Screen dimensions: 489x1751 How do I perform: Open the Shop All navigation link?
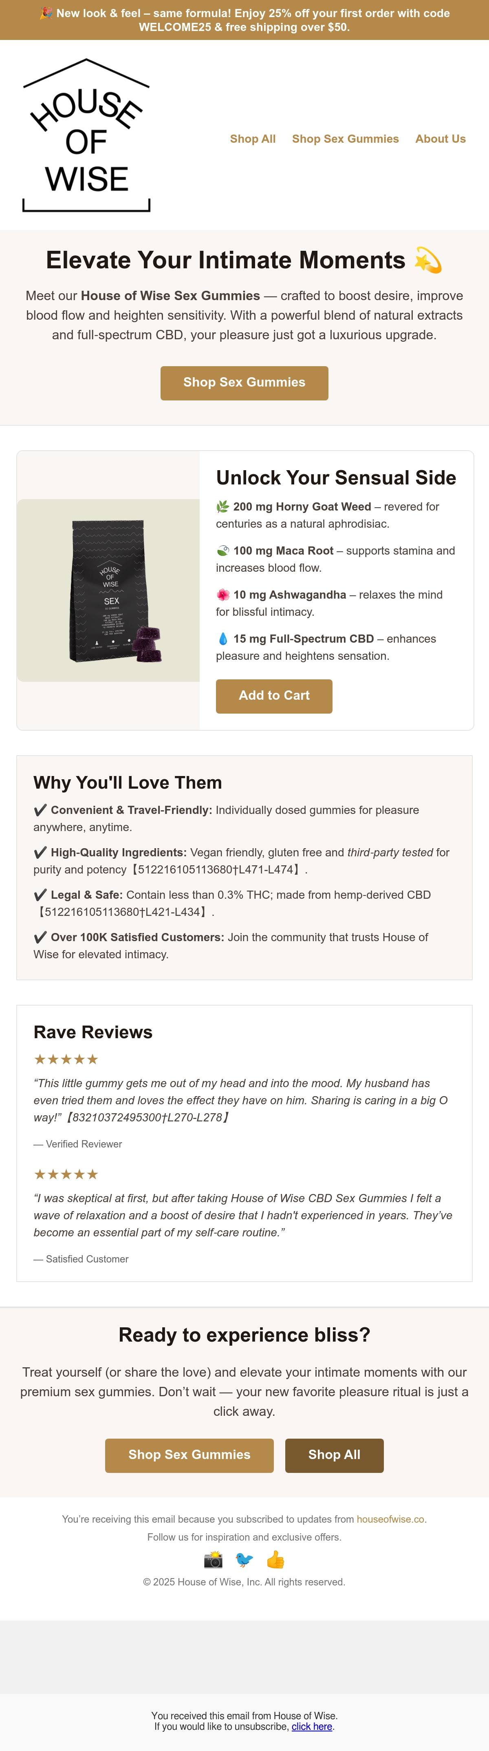pos(253,139)
